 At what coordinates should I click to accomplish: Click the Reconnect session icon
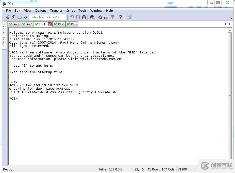click(x=20, y=17)
